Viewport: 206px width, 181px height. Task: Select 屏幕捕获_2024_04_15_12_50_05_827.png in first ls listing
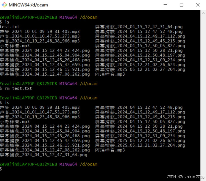pyautogui.click(x=140, y=46)
